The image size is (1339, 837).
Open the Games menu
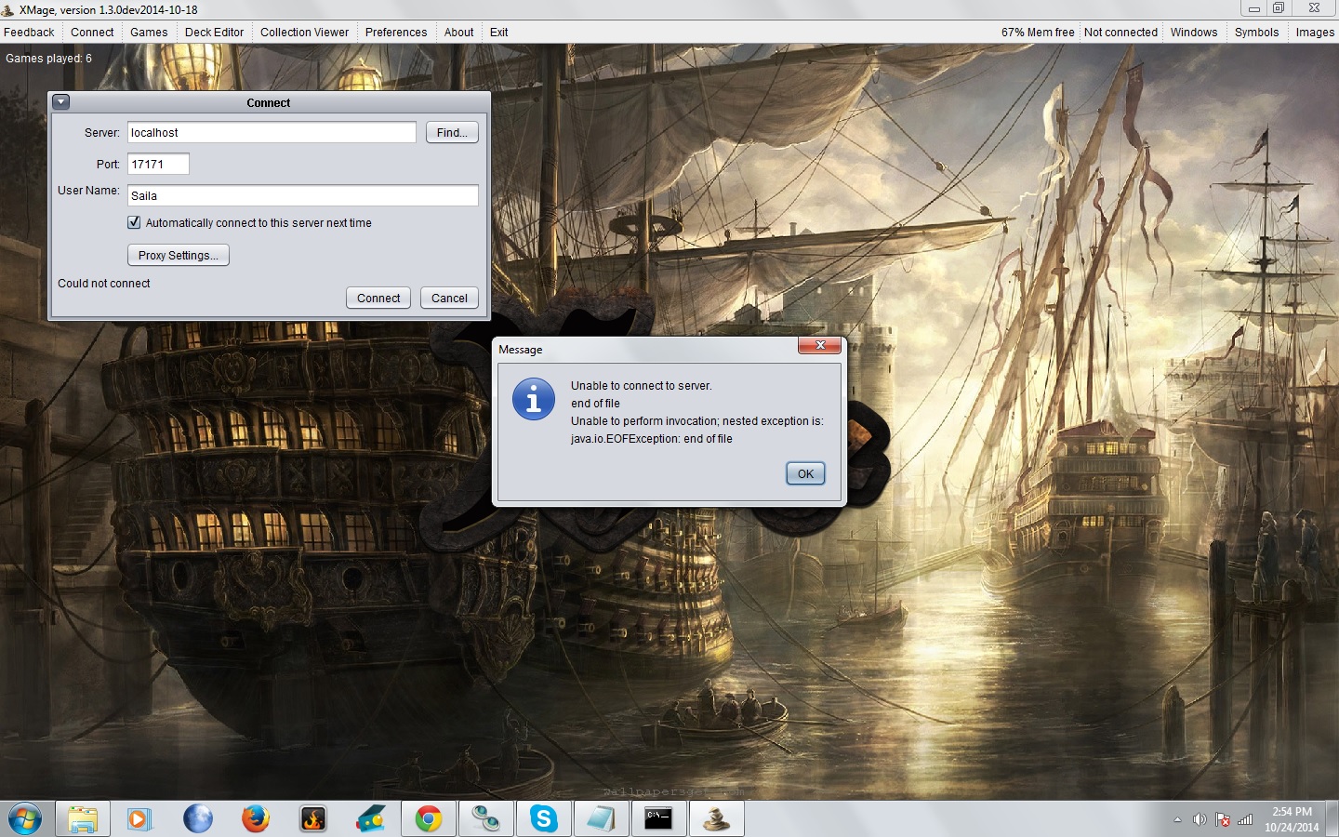tap(149, 32)
